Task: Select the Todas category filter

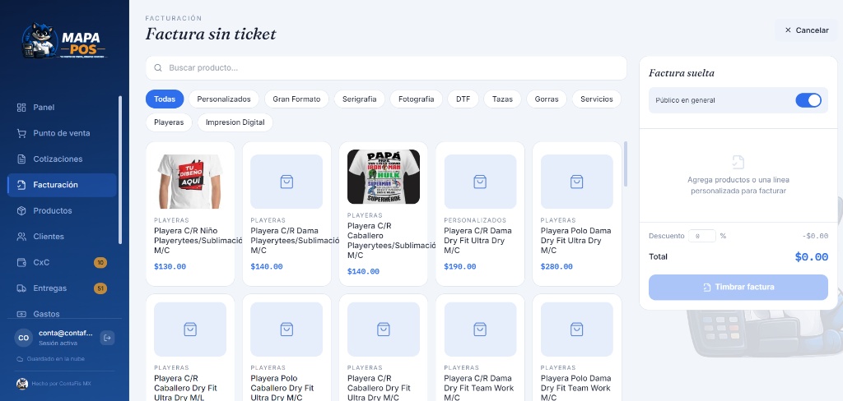Action: point(165,99)
